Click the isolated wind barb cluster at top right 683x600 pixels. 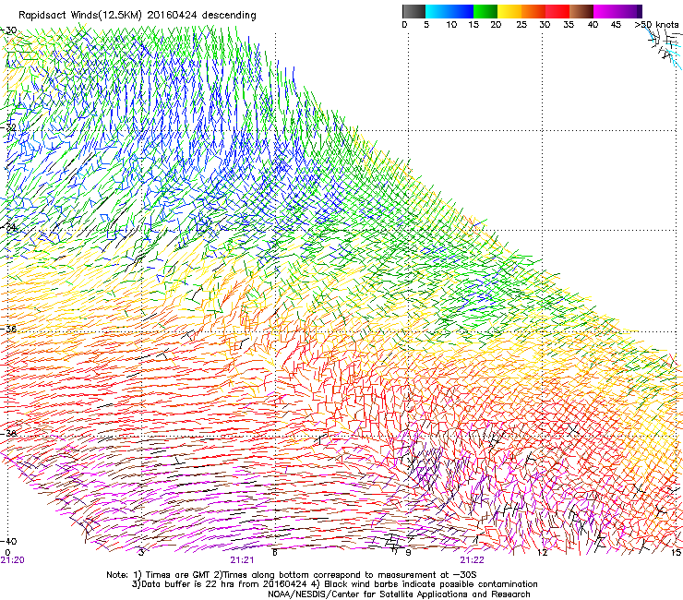point(664,47)
